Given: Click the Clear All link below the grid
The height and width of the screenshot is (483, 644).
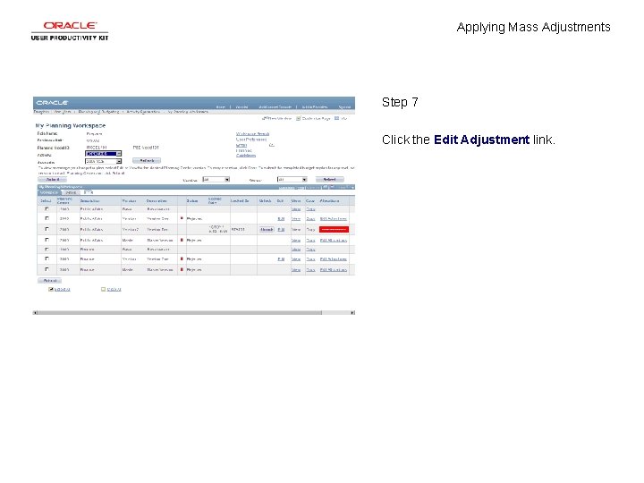Looking at the screenshot, I should (x=114, y=290).
